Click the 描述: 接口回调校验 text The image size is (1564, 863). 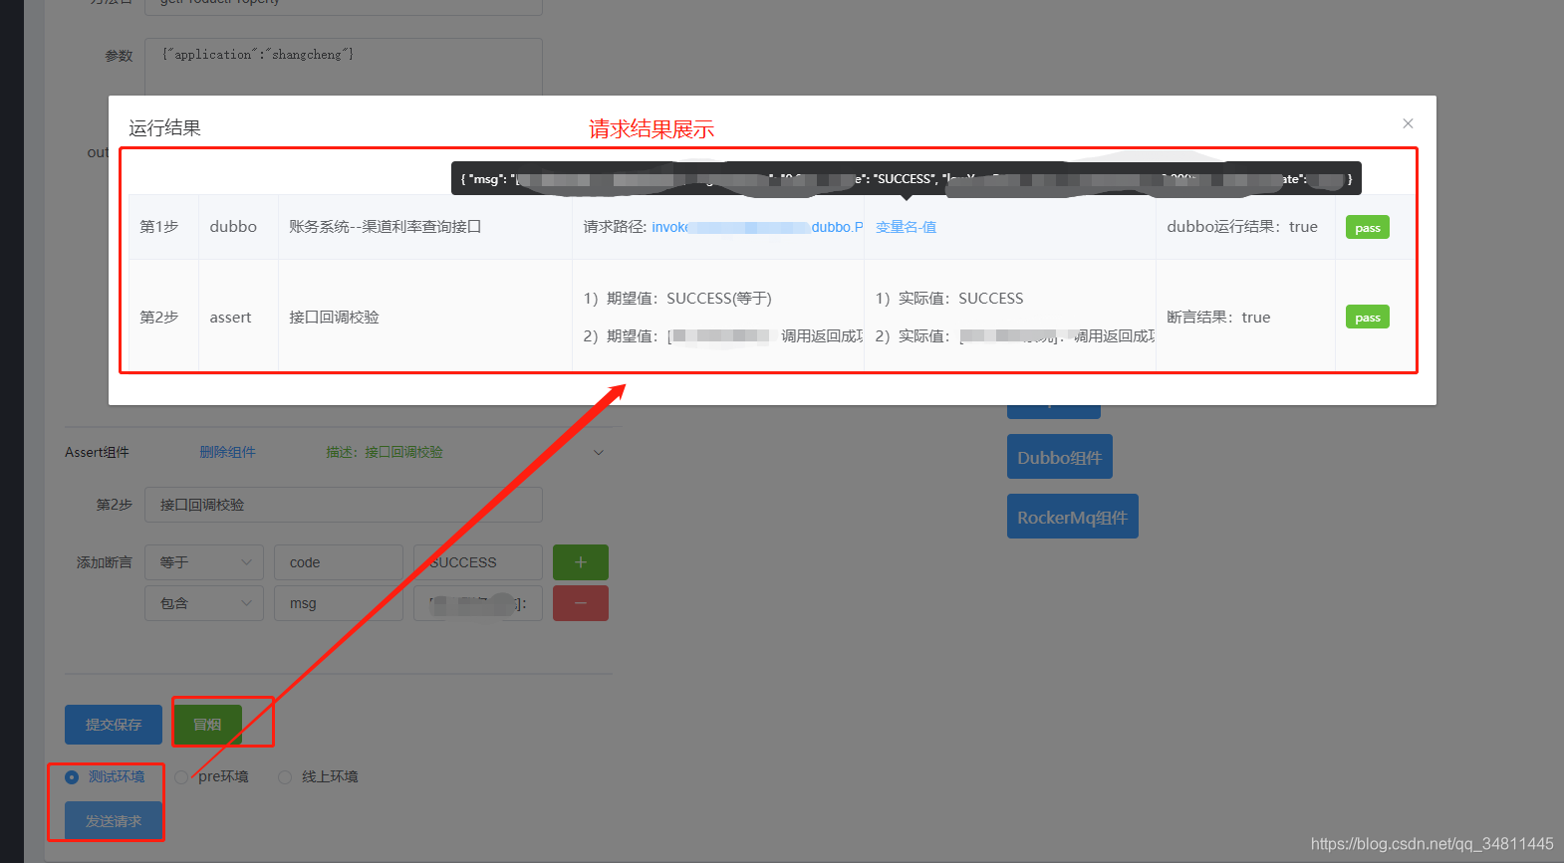pos(385,452)
